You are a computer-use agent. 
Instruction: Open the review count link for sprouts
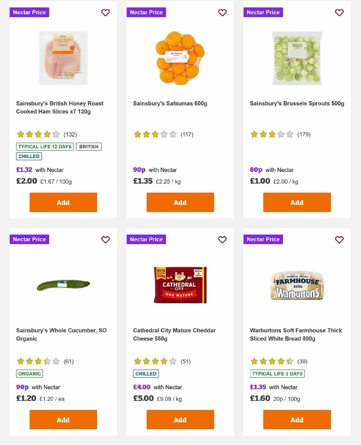pos(304,134)
